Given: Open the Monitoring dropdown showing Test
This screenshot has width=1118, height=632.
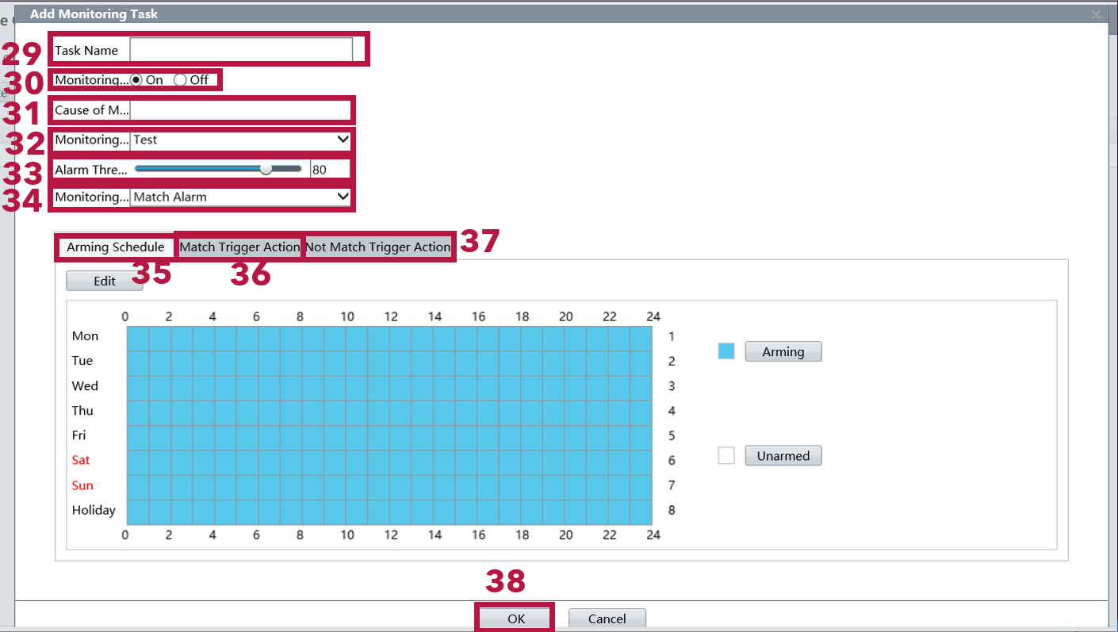Looking at the screenshot, I should point(241,140).
